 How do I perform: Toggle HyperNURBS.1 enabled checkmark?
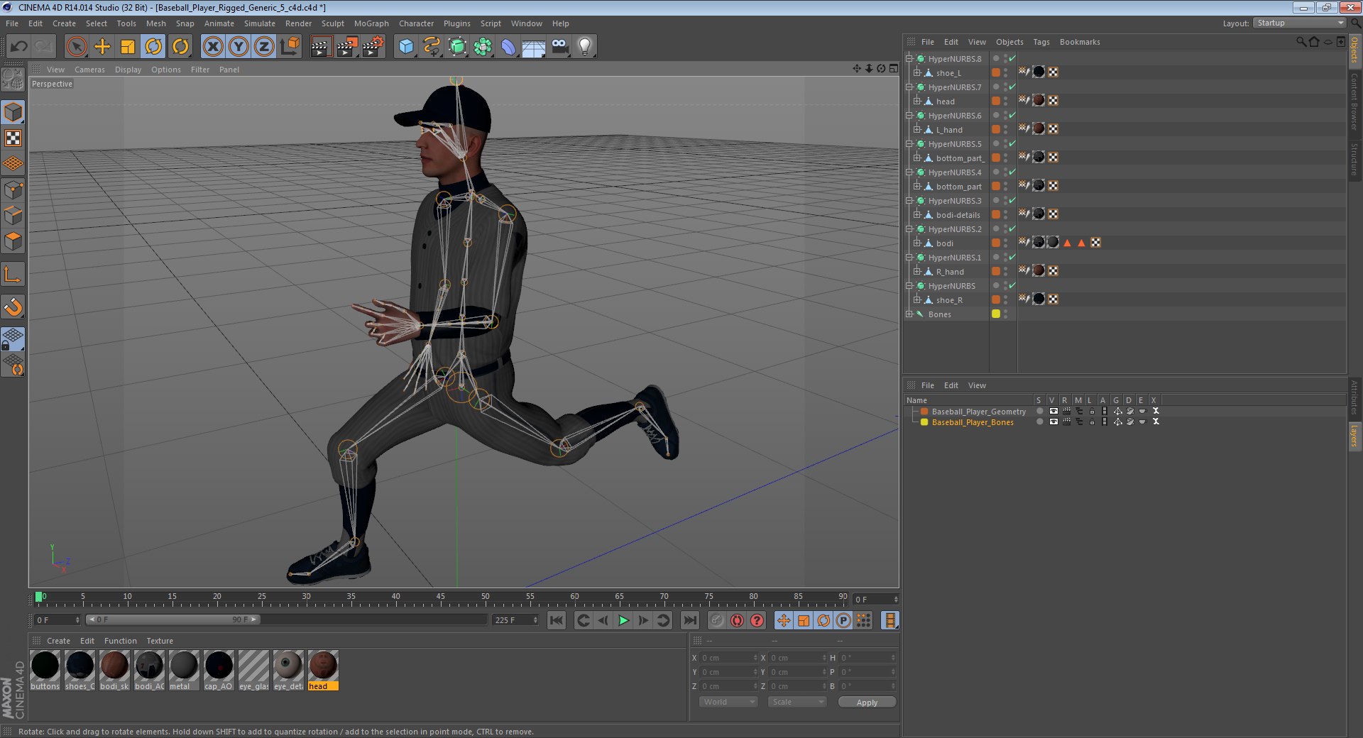pyautogui.click(x=1012, y=257)
